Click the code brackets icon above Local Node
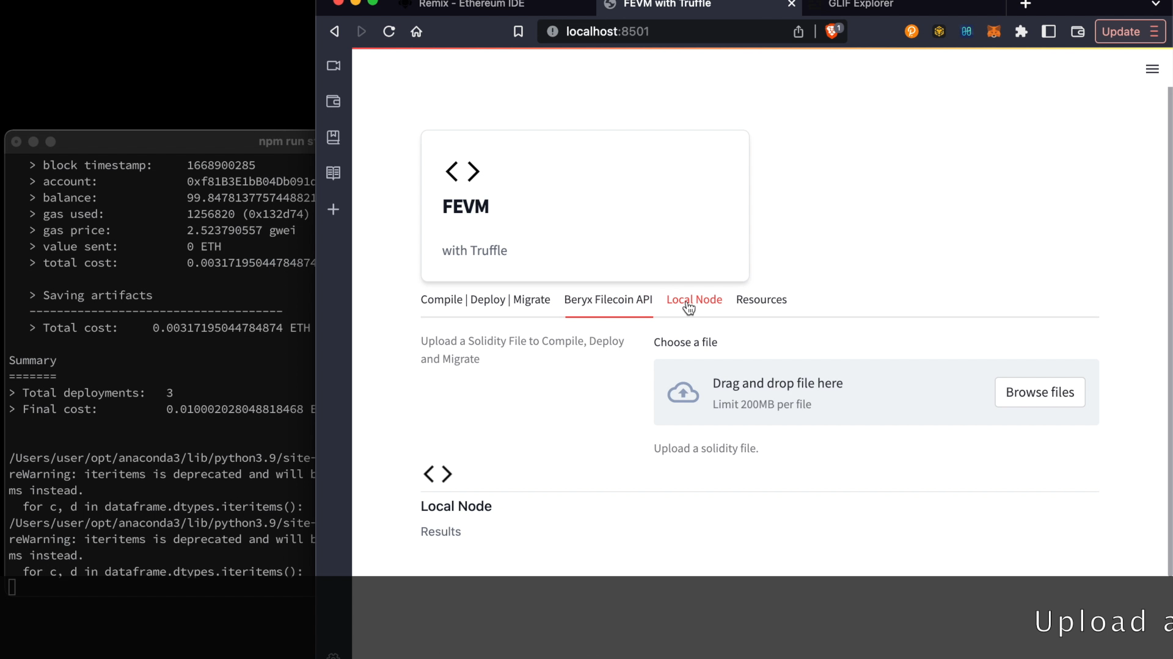The image size is (1173, 659). [437, 474]
